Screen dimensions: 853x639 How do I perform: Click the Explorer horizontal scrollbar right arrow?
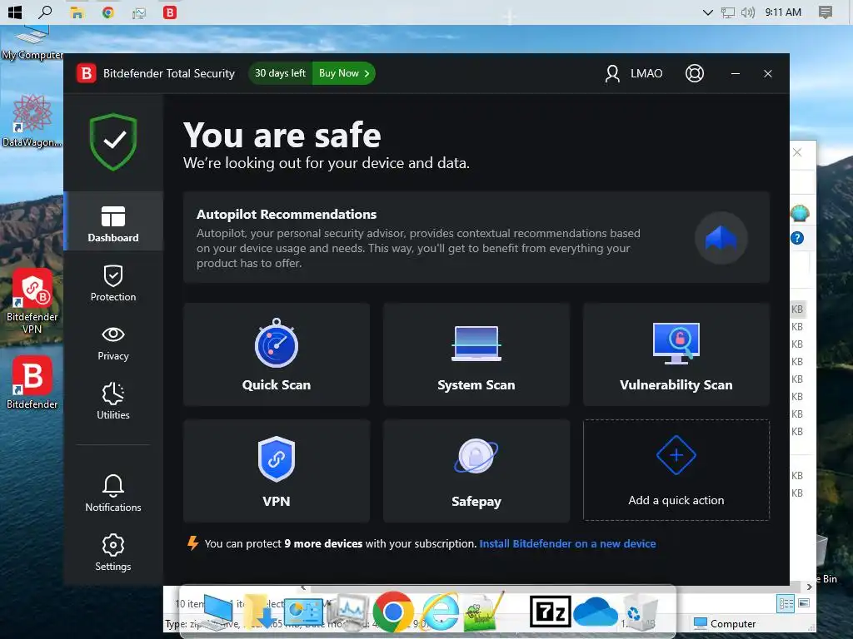809,587
